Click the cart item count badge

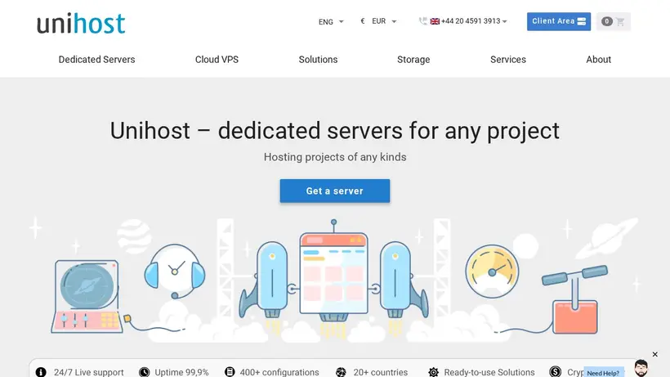(607, 21)
